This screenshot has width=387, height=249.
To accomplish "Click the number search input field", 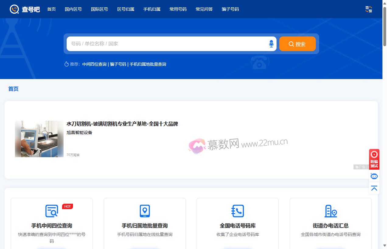I will tap(167, 43).
